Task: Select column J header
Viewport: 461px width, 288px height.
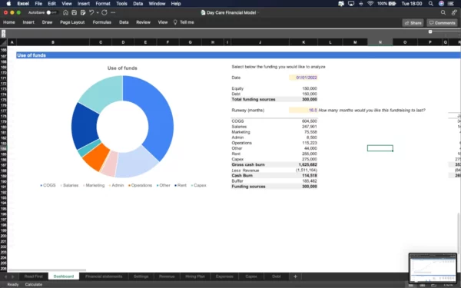Action: 260,42
